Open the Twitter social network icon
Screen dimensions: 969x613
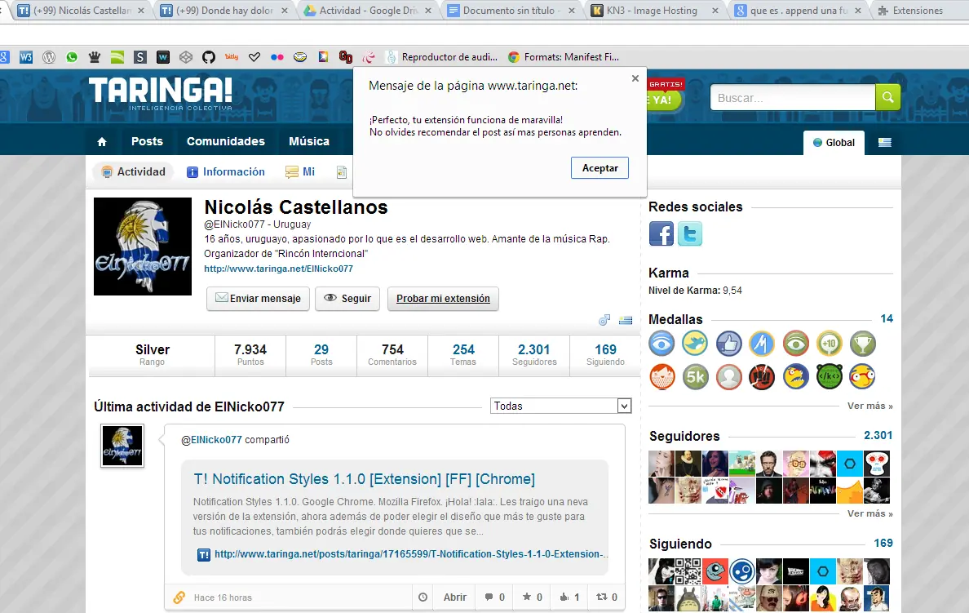(x=690, y=233)
